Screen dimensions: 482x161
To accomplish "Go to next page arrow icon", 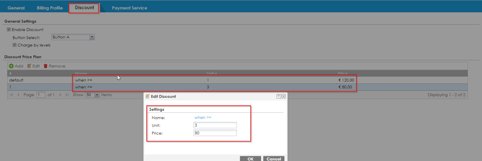I will tap(60, 95).
